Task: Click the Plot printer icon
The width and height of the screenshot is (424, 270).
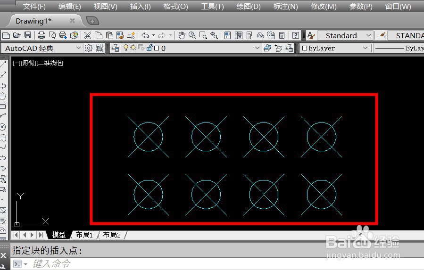Action: (x=42, y=35)
